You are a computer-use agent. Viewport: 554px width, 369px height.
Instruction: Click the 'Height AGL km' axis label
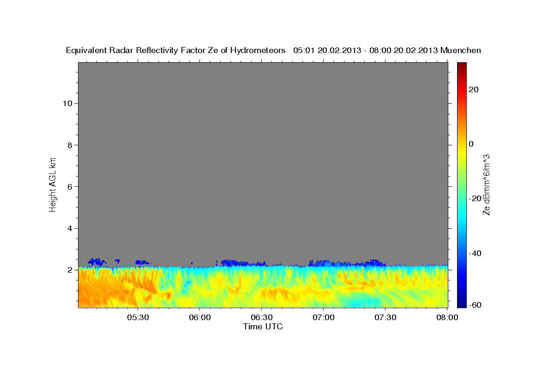click(x=53, y=184)
